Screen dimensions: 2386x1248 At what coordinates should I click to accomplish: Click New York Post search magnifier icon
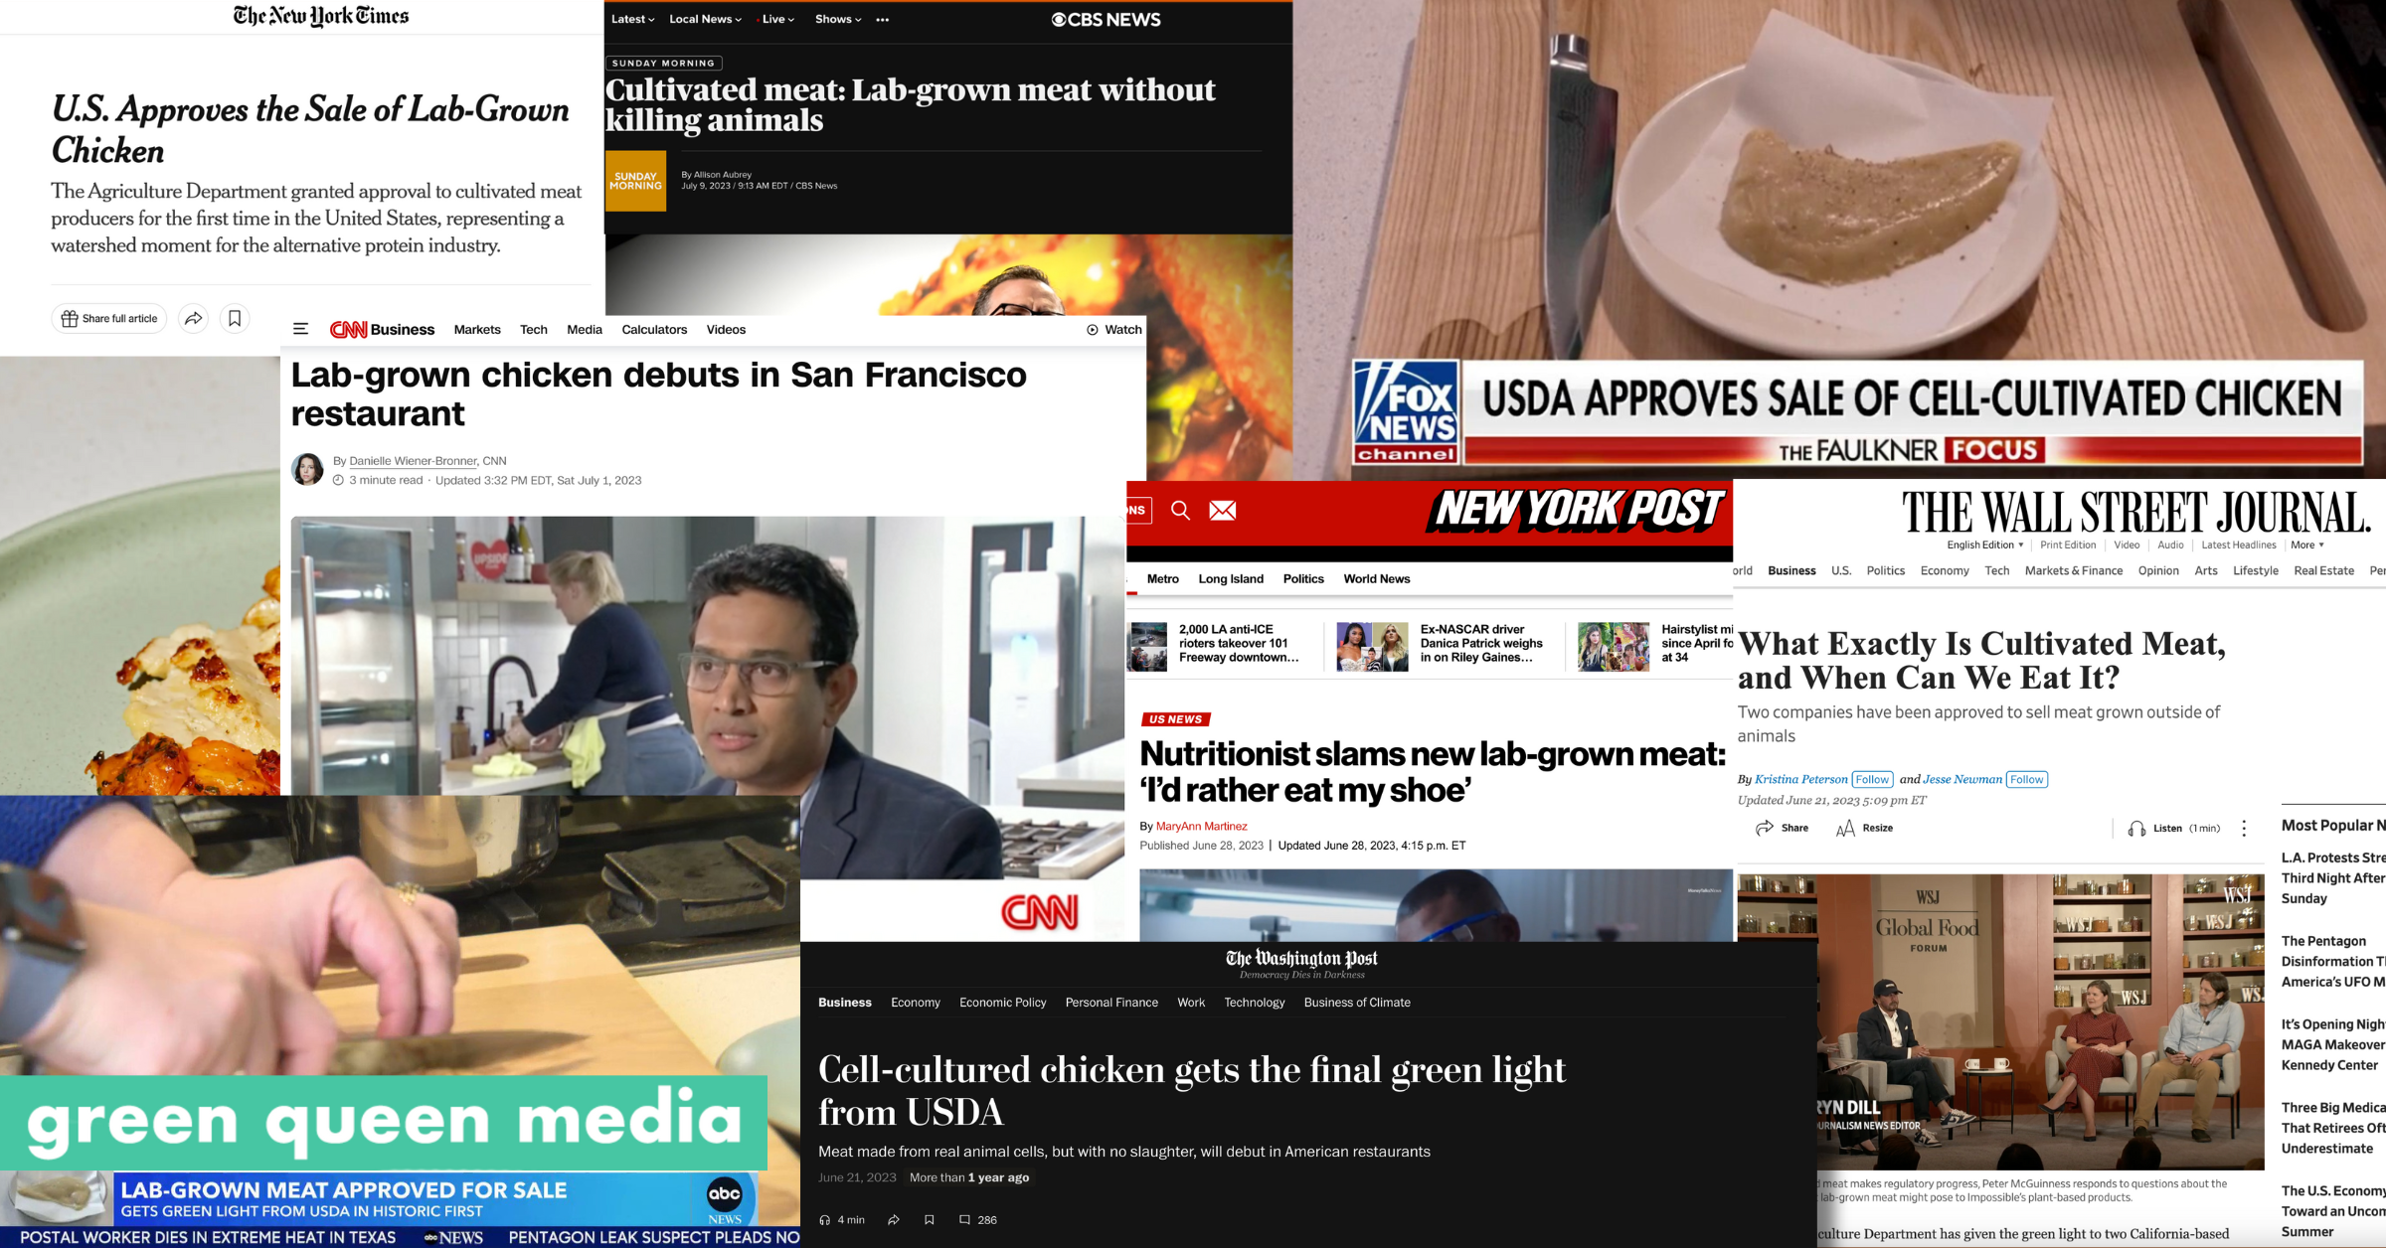pyautogui.click(x=1180, y=510)
